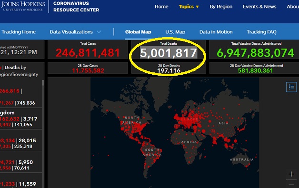Expand the Data Visualizations dropdown
This screenshot has width=299, height=188.
[75, 32]
